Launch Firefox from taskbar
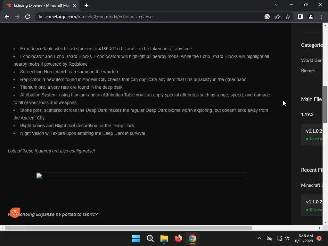Screen dimensions: 328x246 pyautogui.click(x=178, y=238)
